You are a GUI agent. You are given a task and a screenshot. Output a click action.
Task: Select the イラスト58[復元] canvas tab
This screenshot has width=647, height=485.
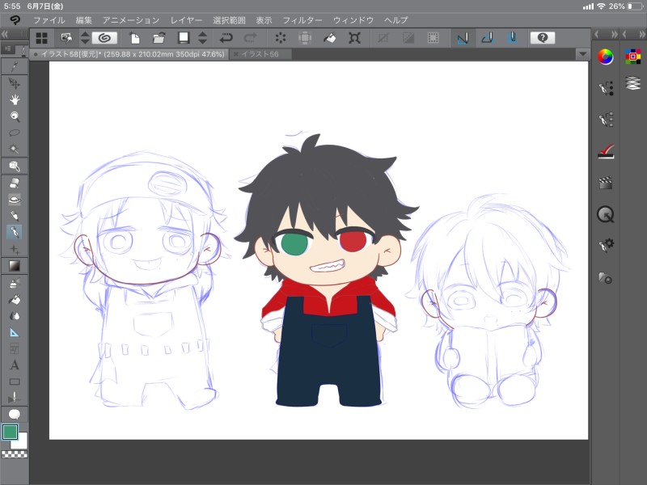pos(129,54)
